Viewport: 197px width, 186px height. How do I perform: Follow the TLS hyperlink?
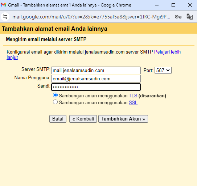133,96
